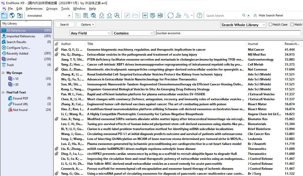
Task: Select the Unfiled group
Action: click(x=26, y=59)
